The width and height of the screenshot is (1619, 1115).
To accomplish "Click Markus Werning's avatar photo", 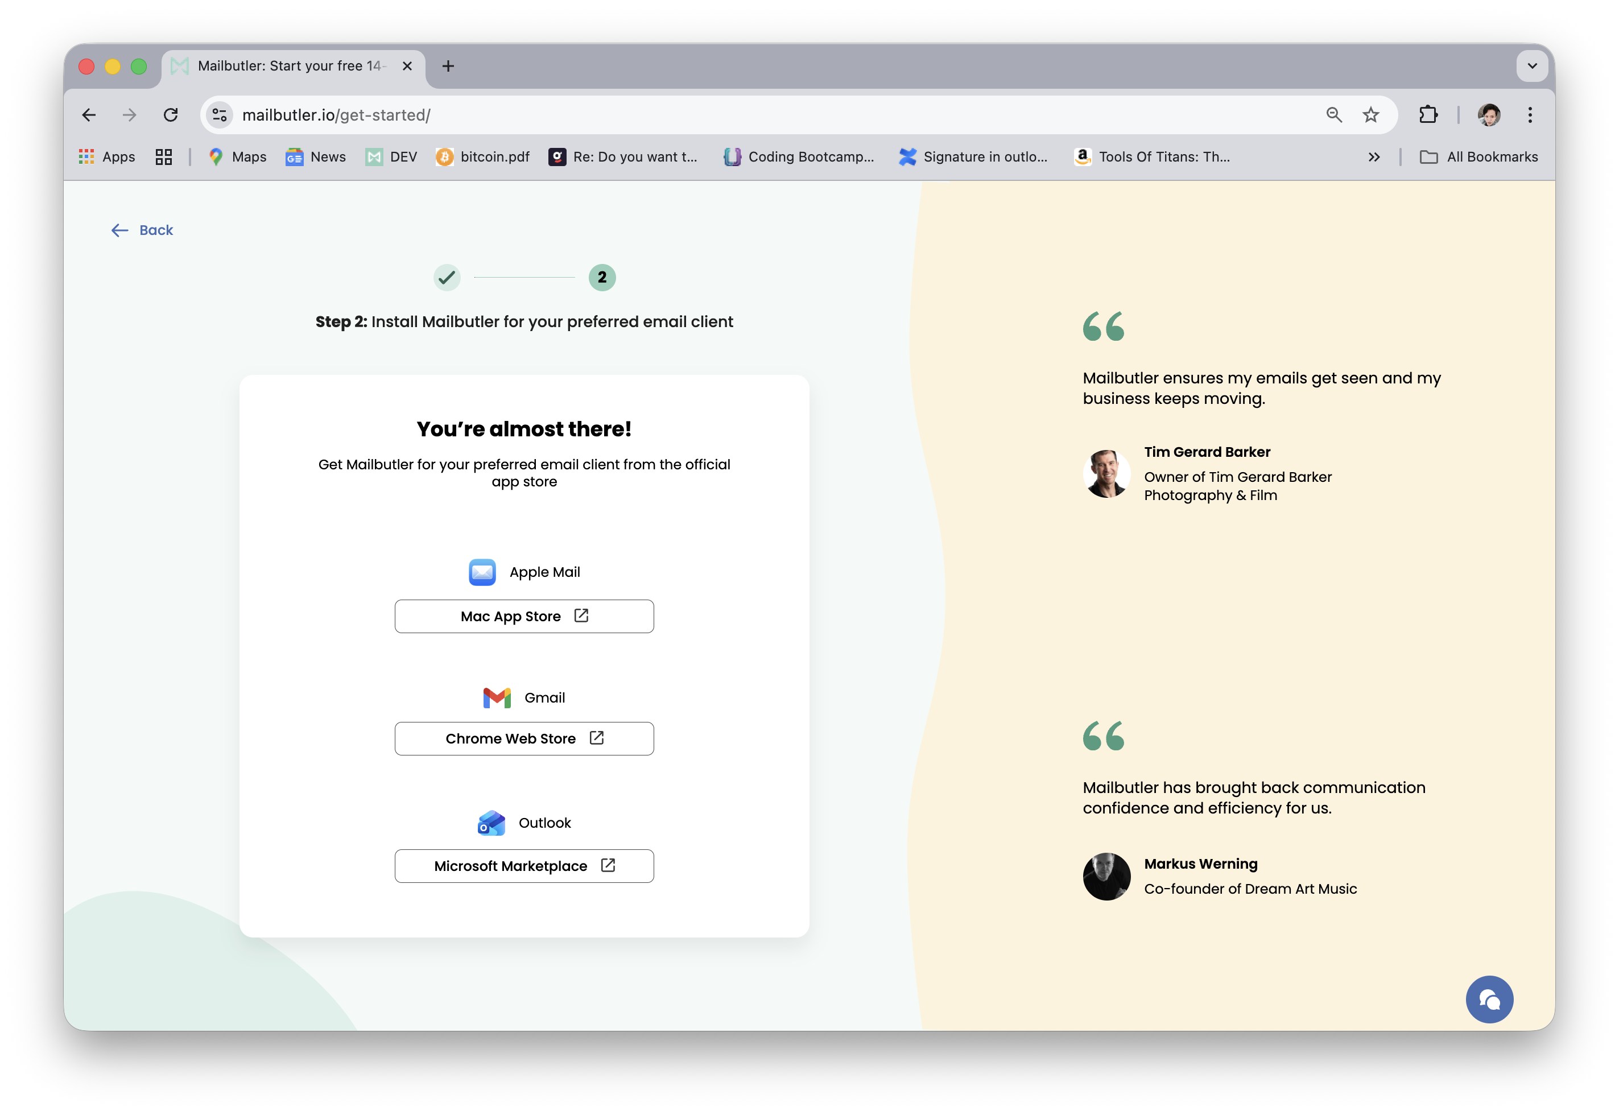I will [1106, 876].
